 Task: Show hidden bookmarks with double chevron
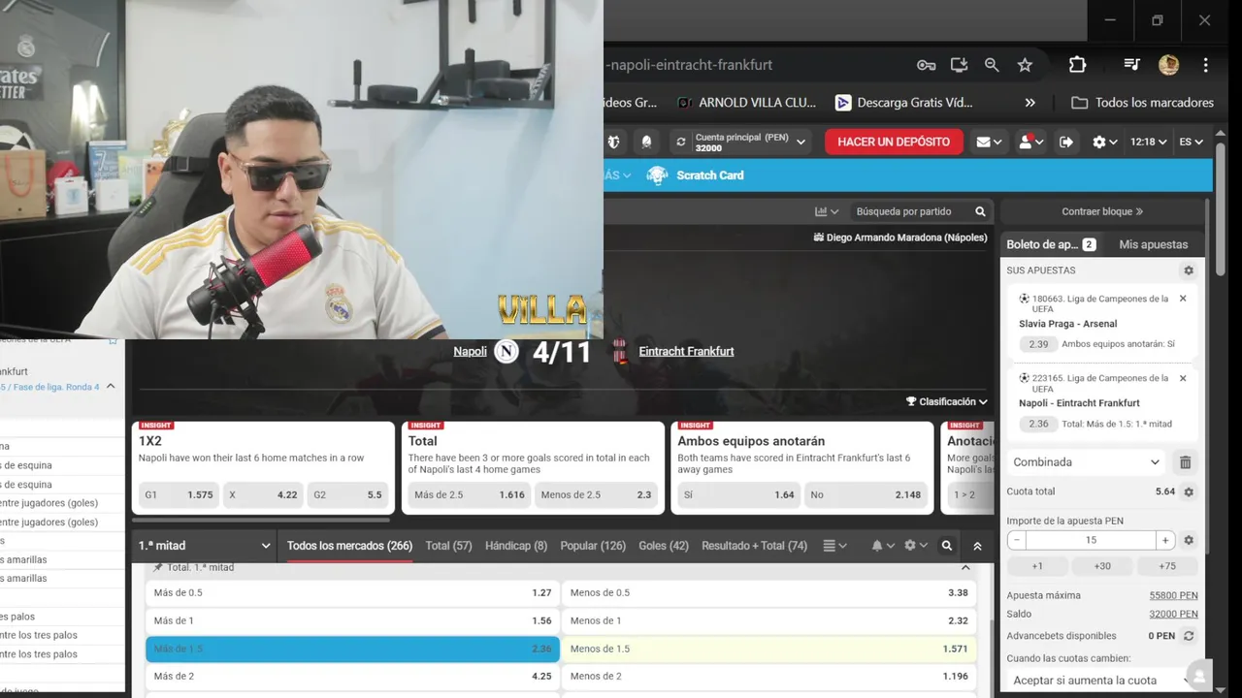pos(1030,103)
